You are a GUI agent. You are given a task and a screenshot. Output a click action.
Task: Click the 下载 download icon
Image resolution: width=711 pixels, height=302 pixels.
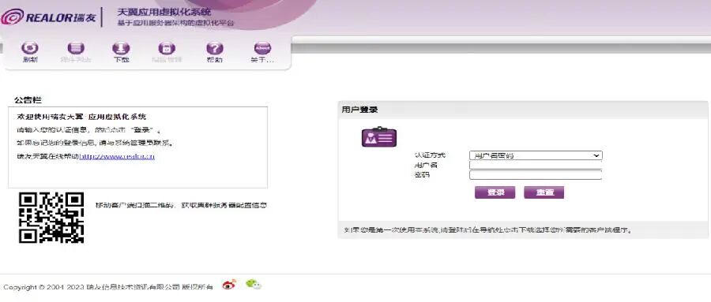(121, 48)
